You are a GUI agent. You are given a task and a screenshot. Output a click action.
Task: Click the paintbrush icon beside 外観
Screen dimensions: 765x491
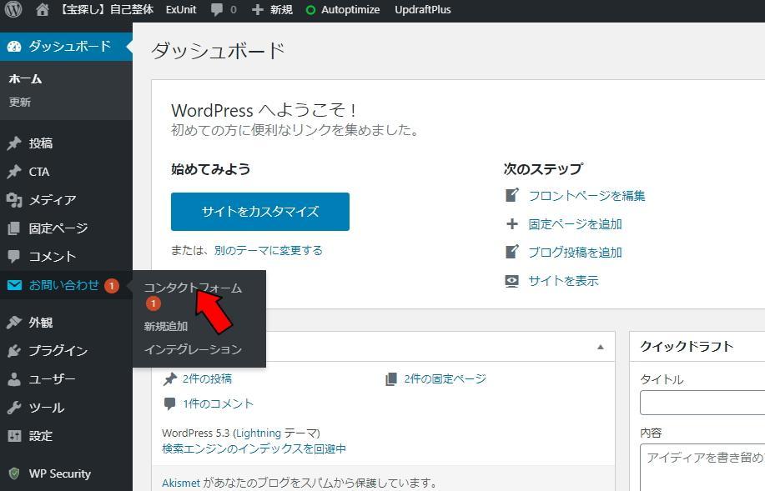[x=14, y=323]
